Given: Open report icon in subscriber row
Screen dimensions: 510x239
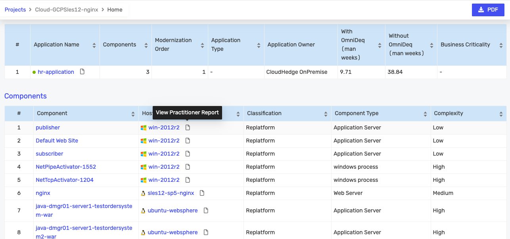Looking at the screenshot, I should point(188,154).
